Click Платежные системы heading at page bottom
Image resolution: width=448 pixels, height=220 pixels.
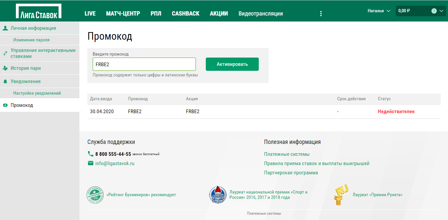click(264, 213)
